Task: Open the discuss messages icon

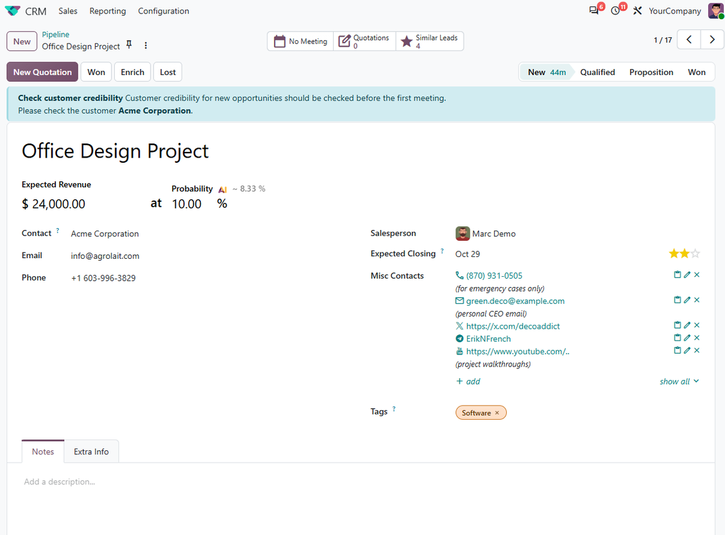Action: (593, 11)
